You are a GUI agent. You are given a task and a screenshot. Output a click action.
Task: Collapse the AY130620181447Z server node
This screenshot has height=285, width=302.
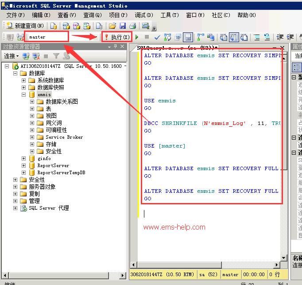(x=7, y=66)
